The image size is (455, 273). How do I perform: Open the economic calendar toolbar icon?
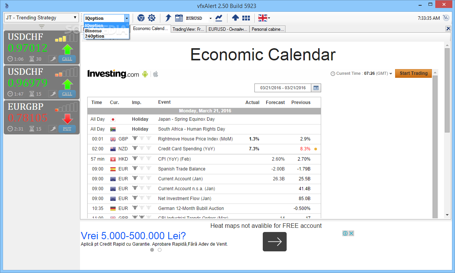coord(179,18)
